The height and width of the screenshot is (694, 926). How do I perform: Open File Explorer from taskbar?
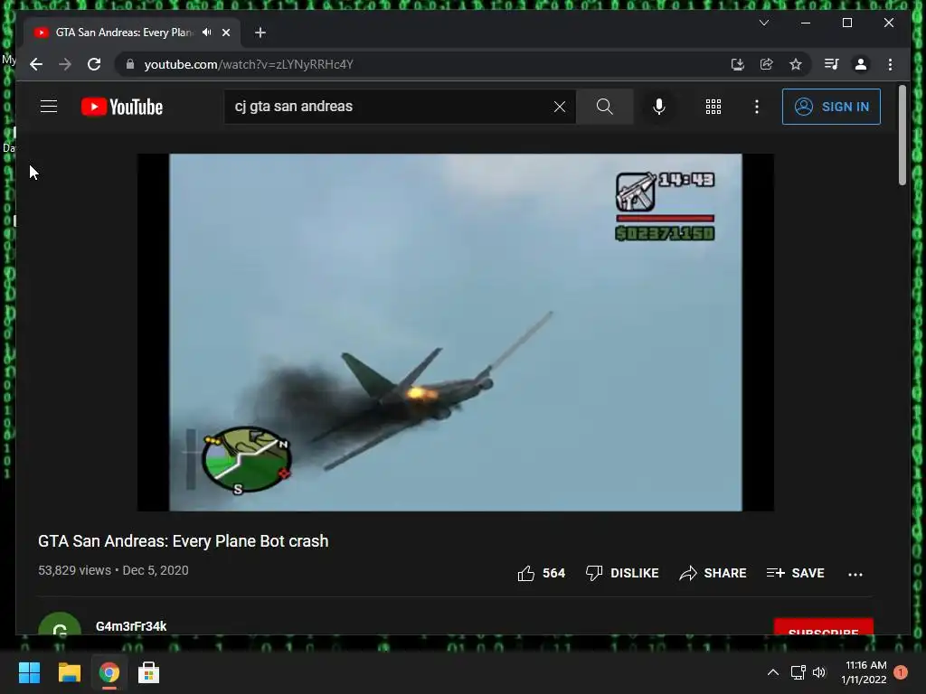(69, 672)
